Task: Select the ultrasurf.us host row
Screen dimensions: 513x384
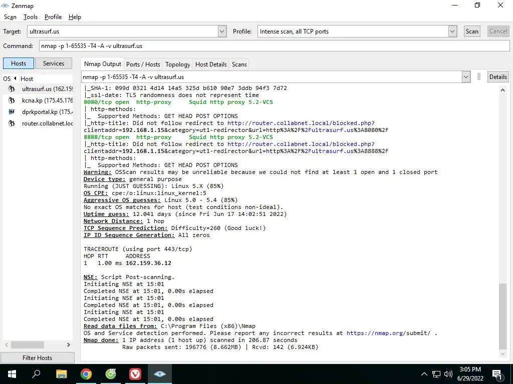Action: pyautogui.click(x=38, y=89)
